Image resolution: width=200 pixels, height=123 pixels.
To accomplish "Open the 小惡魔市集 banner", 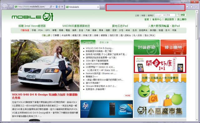I will tap(160, 96).
